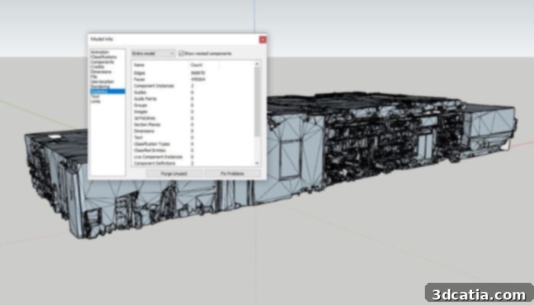Select Dimensions row in statistics table
Image resolution: width=534 pixels, height=305 pixels.
193,131
